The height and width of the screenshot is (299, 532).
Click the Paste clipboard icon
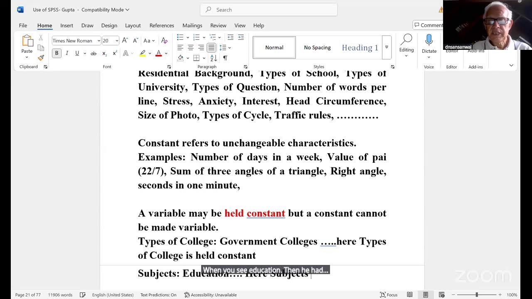[27, 41]
